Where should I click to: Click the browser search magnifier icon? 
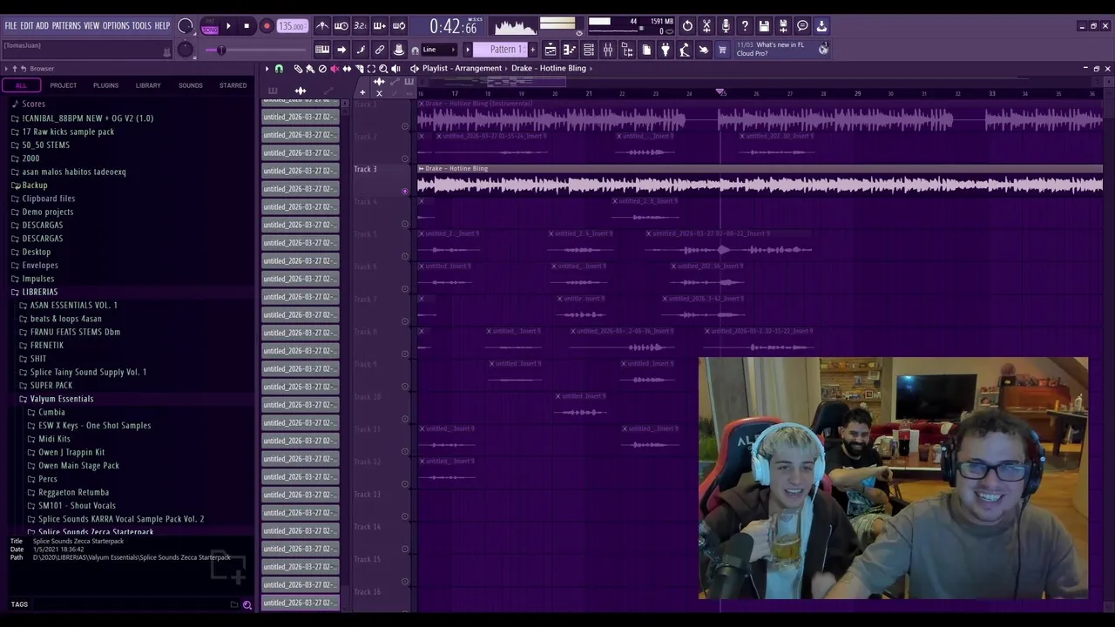(x=247, y=604)
